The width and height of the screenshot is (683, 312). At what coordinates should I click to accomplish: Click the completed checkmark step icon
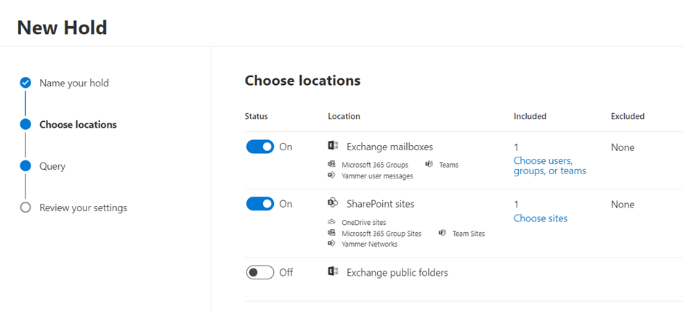[25, 83]
